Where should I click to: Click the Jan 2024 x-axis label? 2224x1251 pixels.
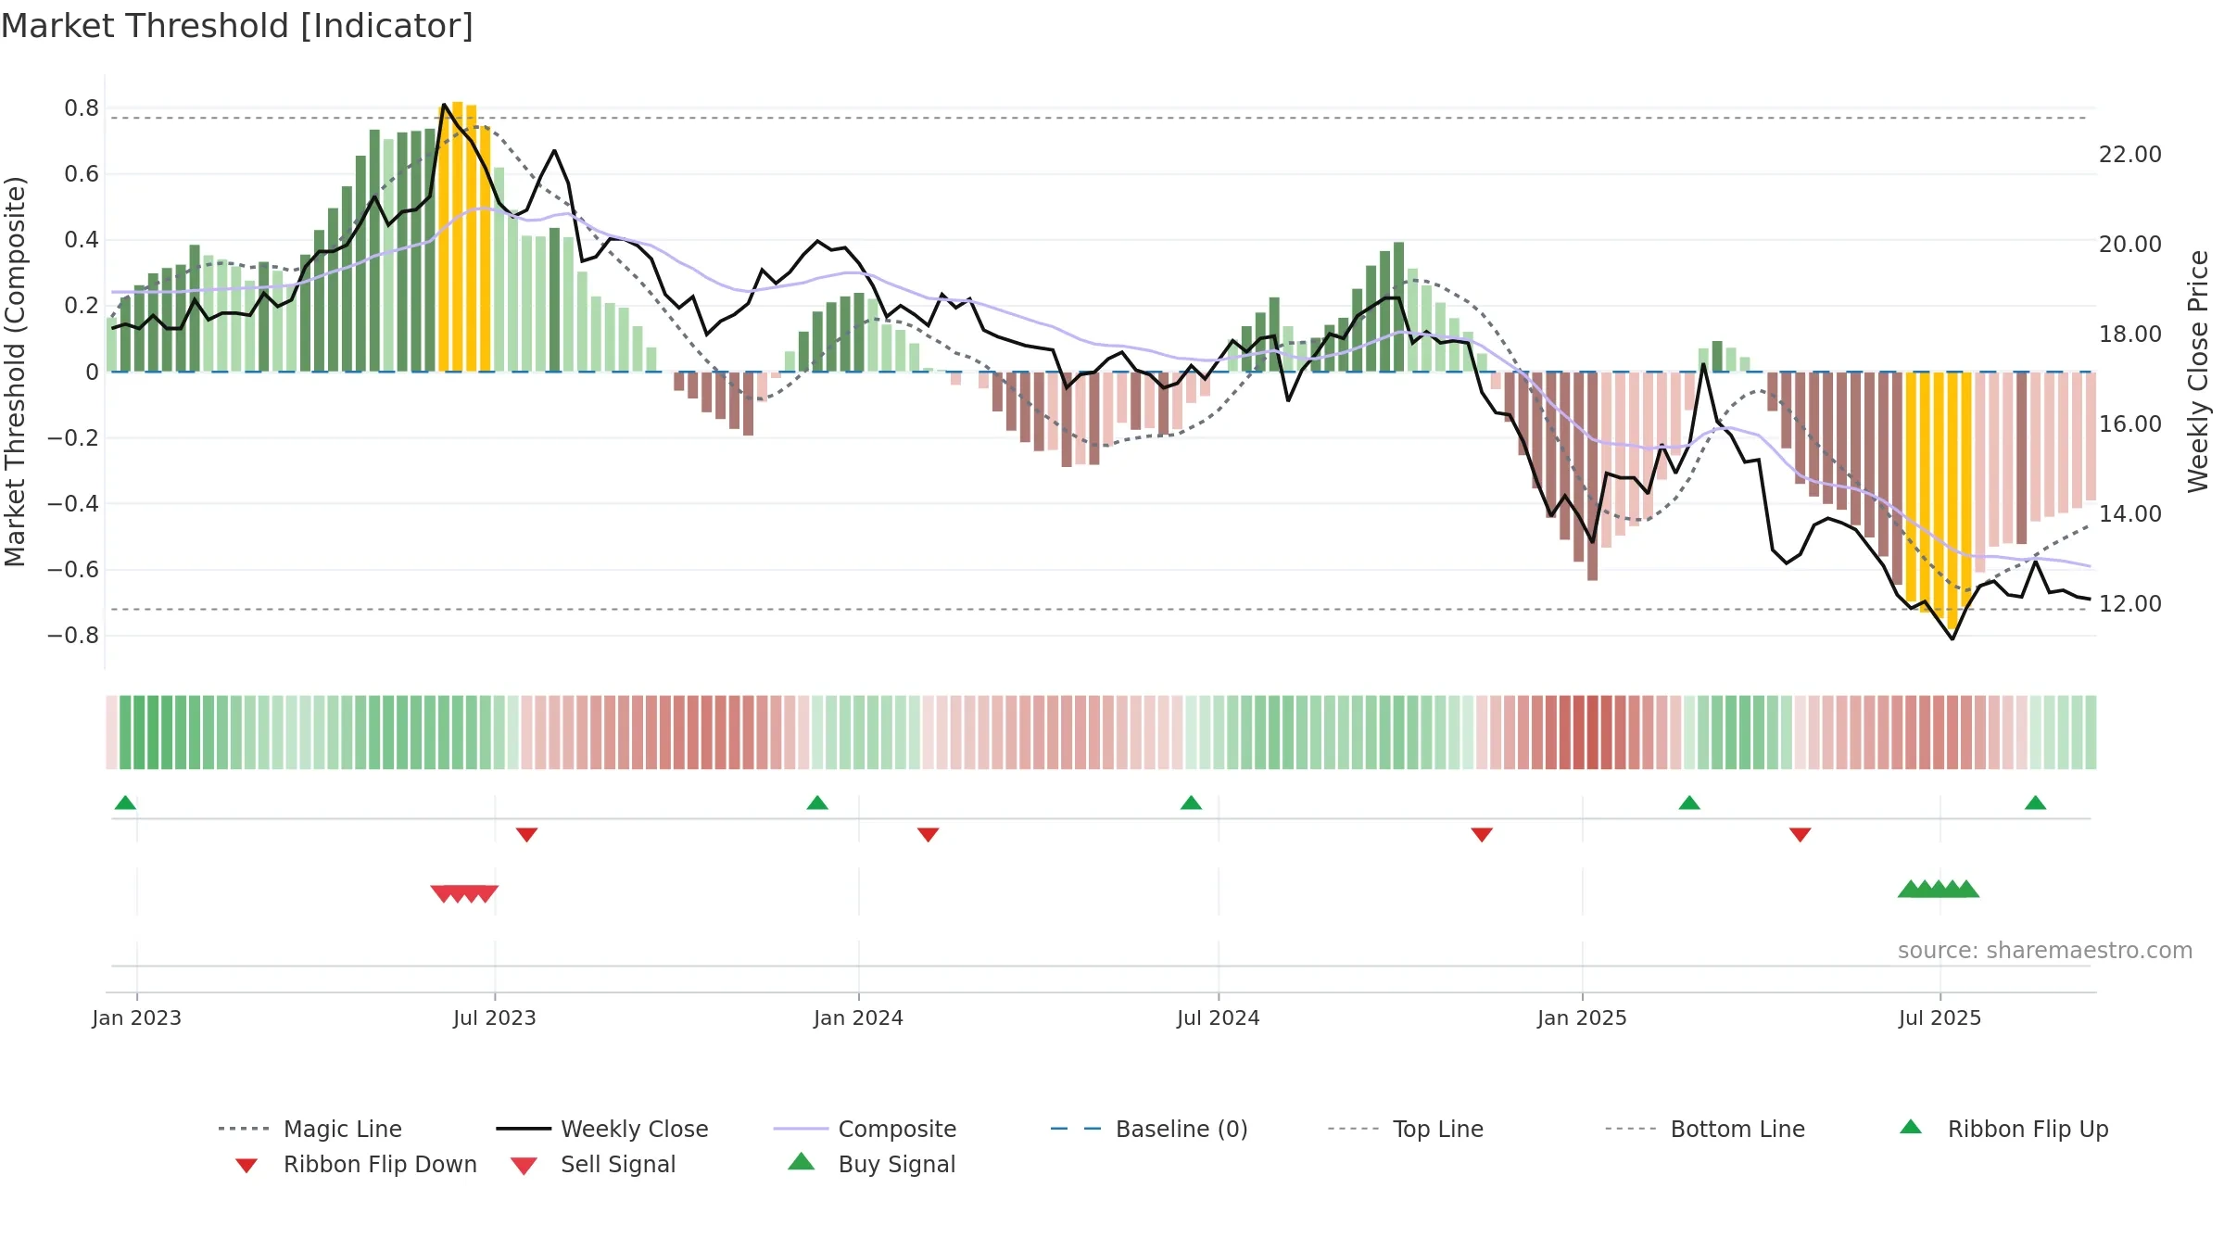[858, 1017]
